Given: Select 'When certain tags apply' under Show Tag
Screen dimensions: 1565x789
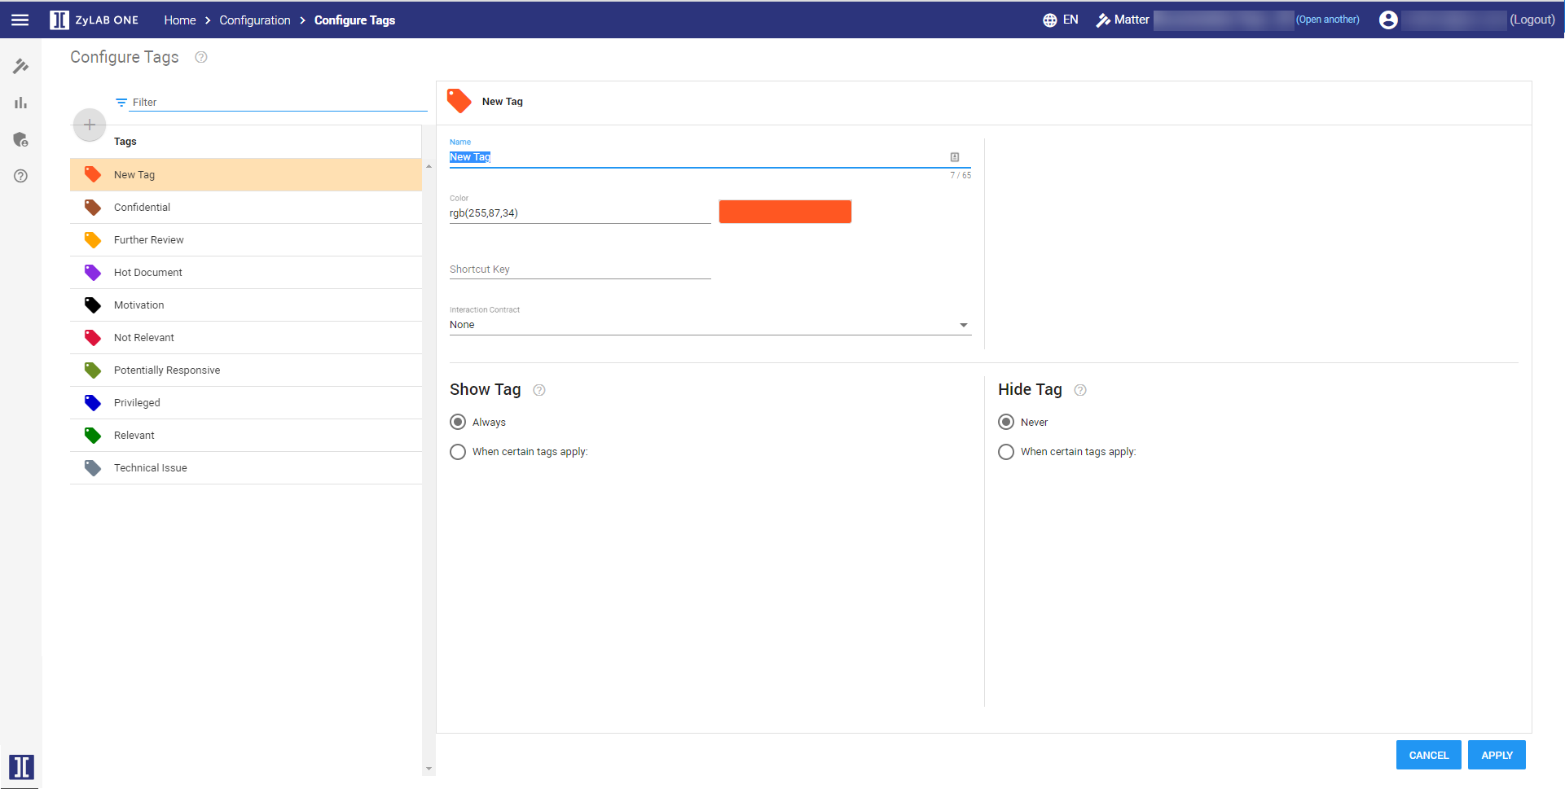Looking at the screenshot, I should click(x=458, y=452).
